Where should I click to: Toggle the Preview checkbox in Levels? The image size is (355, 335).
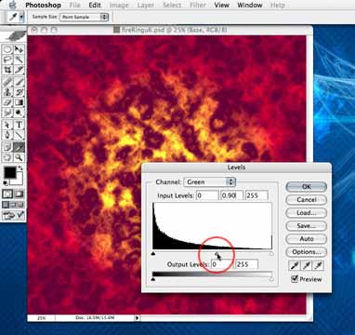tap(295, 279)
